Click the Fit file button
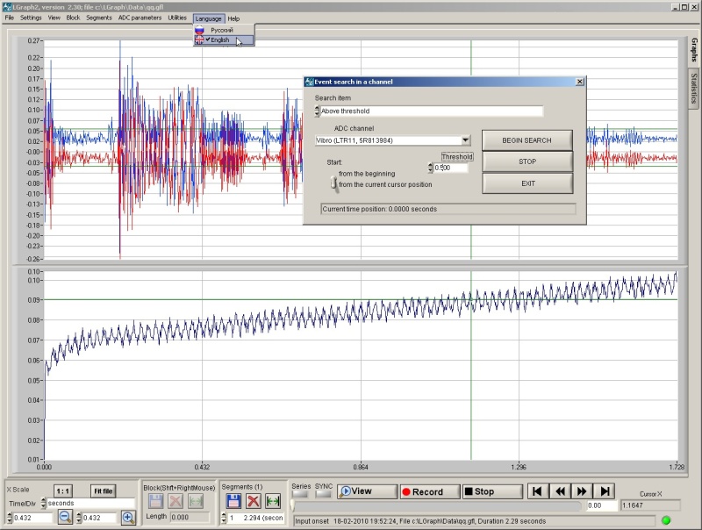The height and width of the screenshot is (530, 702). 103,491
